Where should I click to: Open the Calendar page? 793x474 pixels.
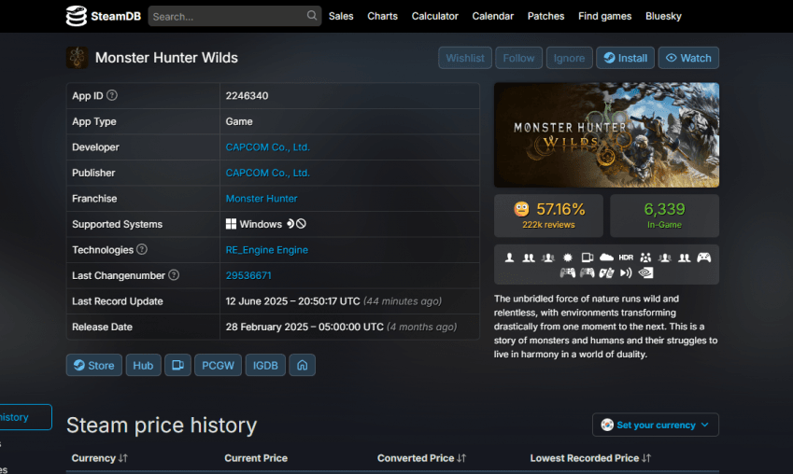point(492,16)
